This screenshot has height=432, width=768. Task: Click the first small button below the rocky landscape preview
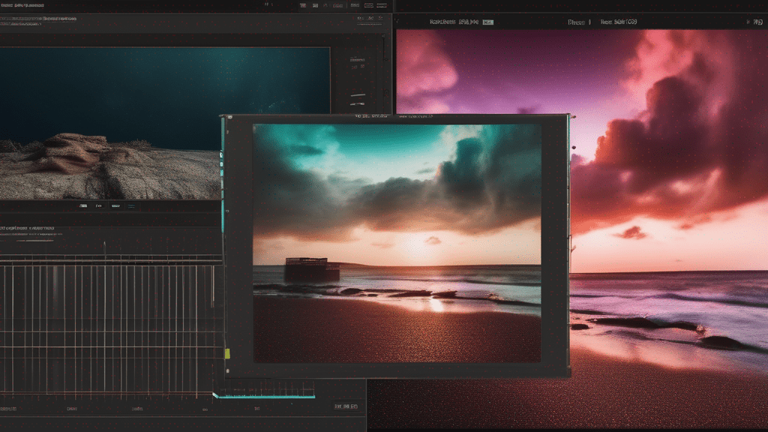click(x=82, y=205)
